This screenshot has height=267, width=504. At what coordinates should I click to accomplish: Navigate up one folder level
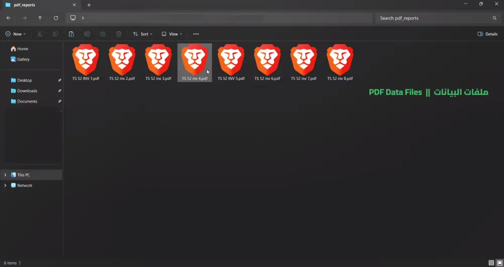coord(40,18)
